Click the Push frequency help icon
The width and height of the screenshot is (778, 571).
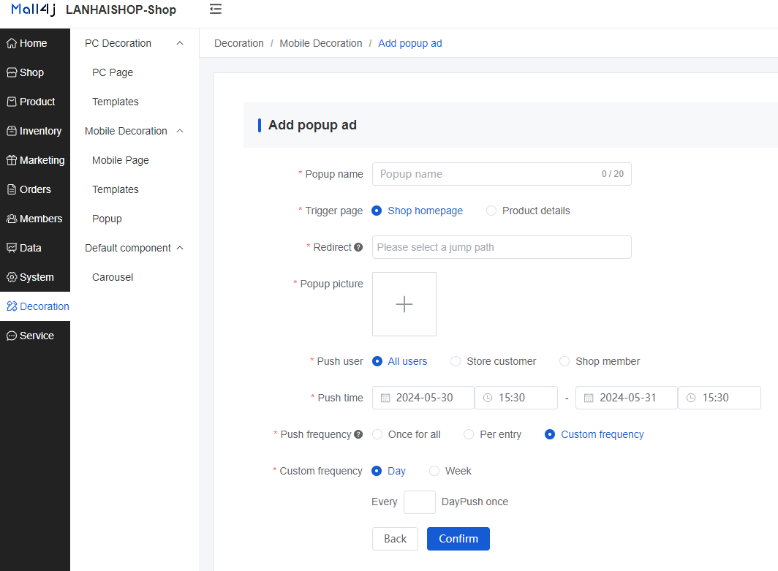(358, 434)
